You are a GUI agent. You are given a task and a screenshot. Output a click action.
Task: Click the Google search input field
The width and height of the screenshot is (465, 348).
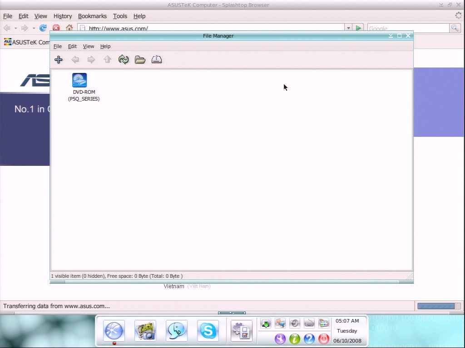408,28
